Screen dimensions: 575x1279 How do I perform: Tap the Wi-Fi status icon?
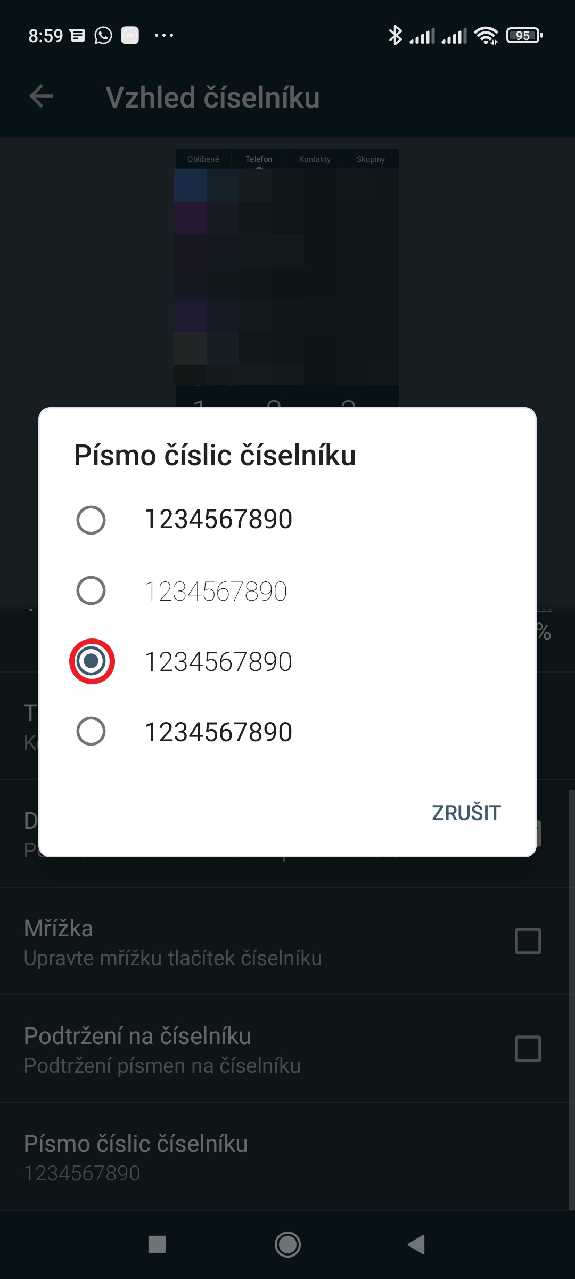486,36
